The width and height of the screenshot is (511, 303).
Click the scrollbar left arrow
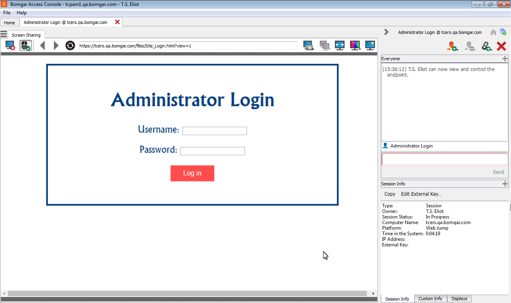click(x=4, y=293)
